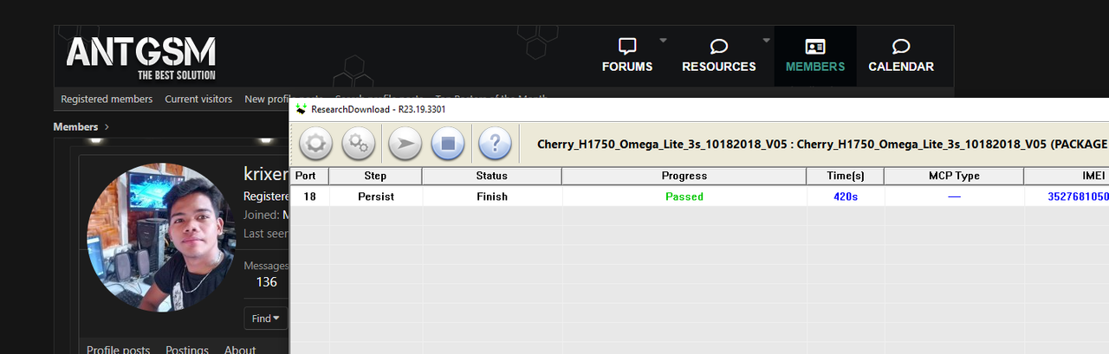
Task: Click the MCP Type column header
Action: click(x=954, y=176)
